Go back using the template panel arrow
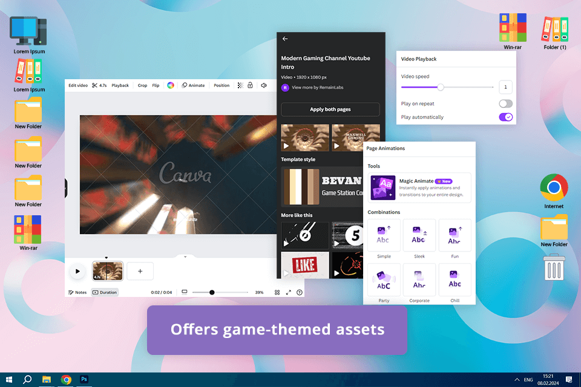 tap(285, 39)
